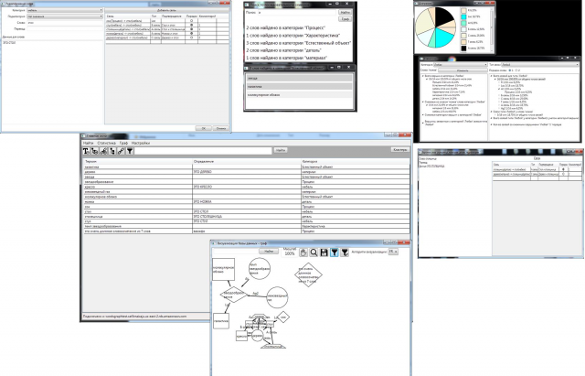Click the magnifier zoom icon in graph window
Viewport: 585px width, 376px height.
pos(314,252)
